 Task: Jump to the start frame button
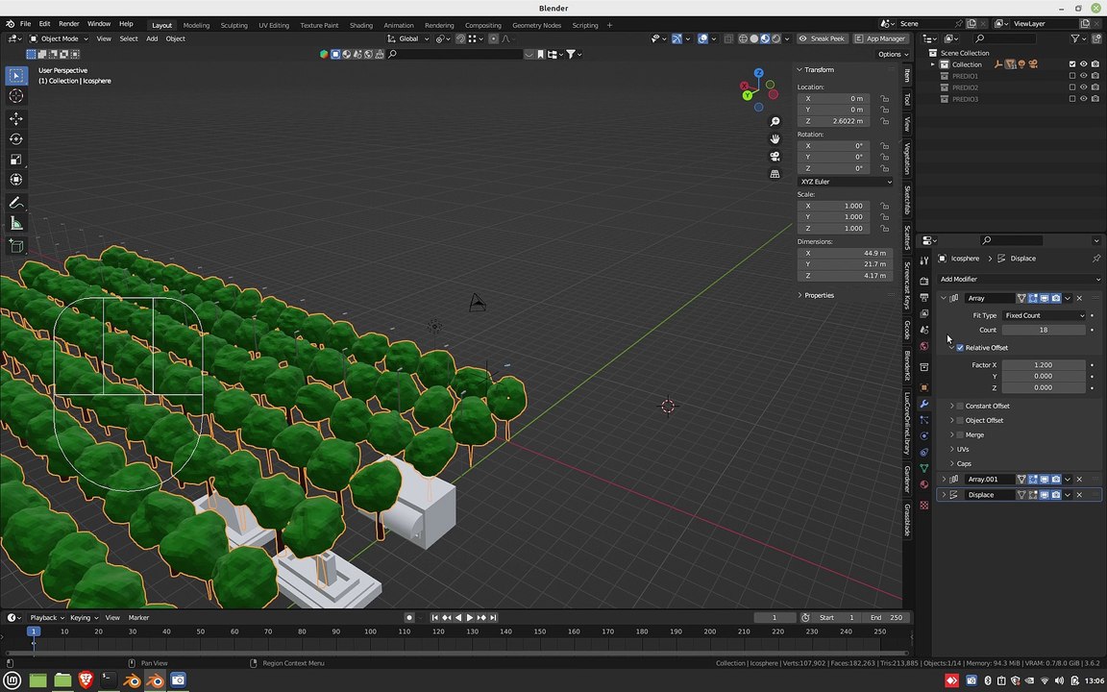435,618
